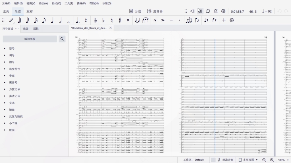Rewind playback to the start
Image resolution: width=291 pixels, height=163 pixels.
click(192, 11)
